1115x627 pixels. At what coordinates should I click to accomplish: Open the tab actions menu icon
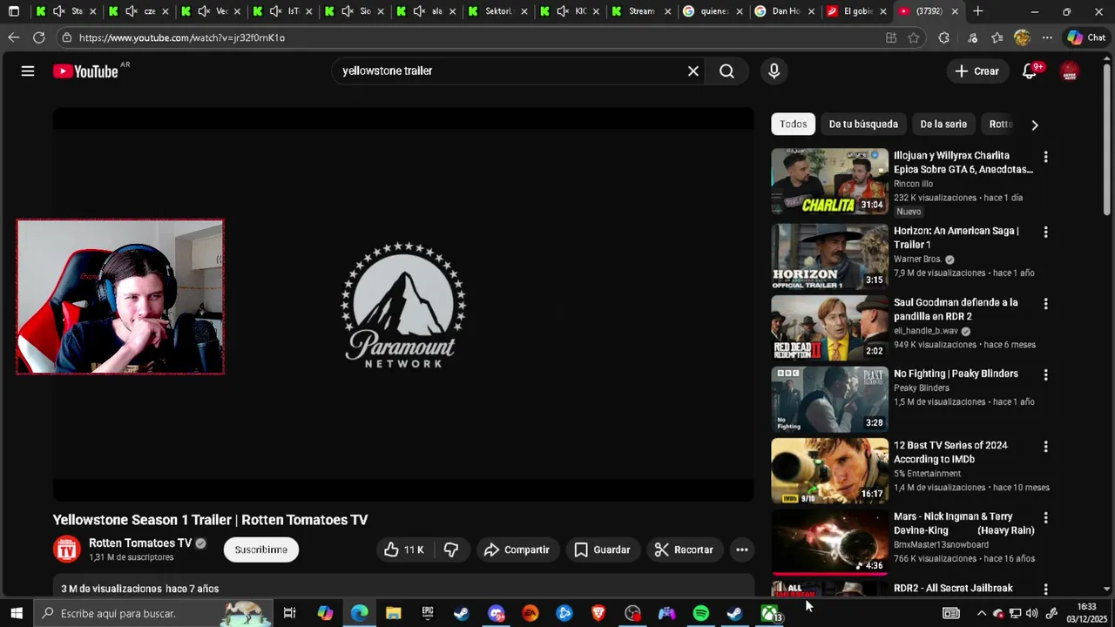pyautogui.click(x=13, y=11)
